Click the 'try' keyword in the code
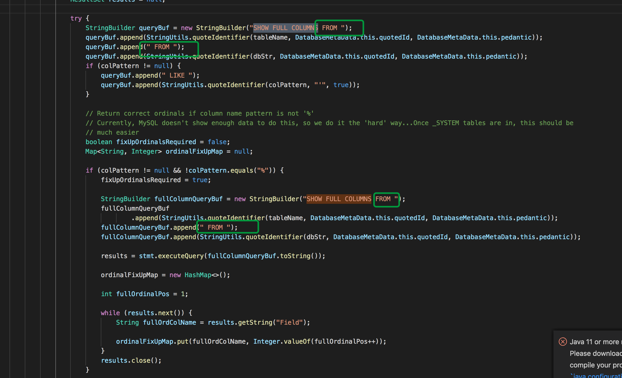622x378 pixels. coord(76,18)
